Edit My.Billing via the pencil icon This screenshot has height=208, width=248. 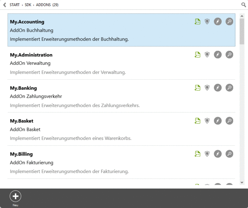tap(218, 154)
